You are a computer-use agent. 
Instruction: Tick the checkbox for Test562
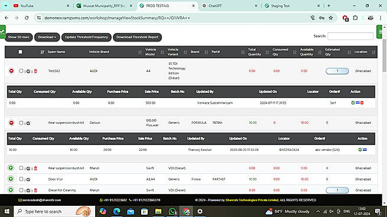(21, 71)
